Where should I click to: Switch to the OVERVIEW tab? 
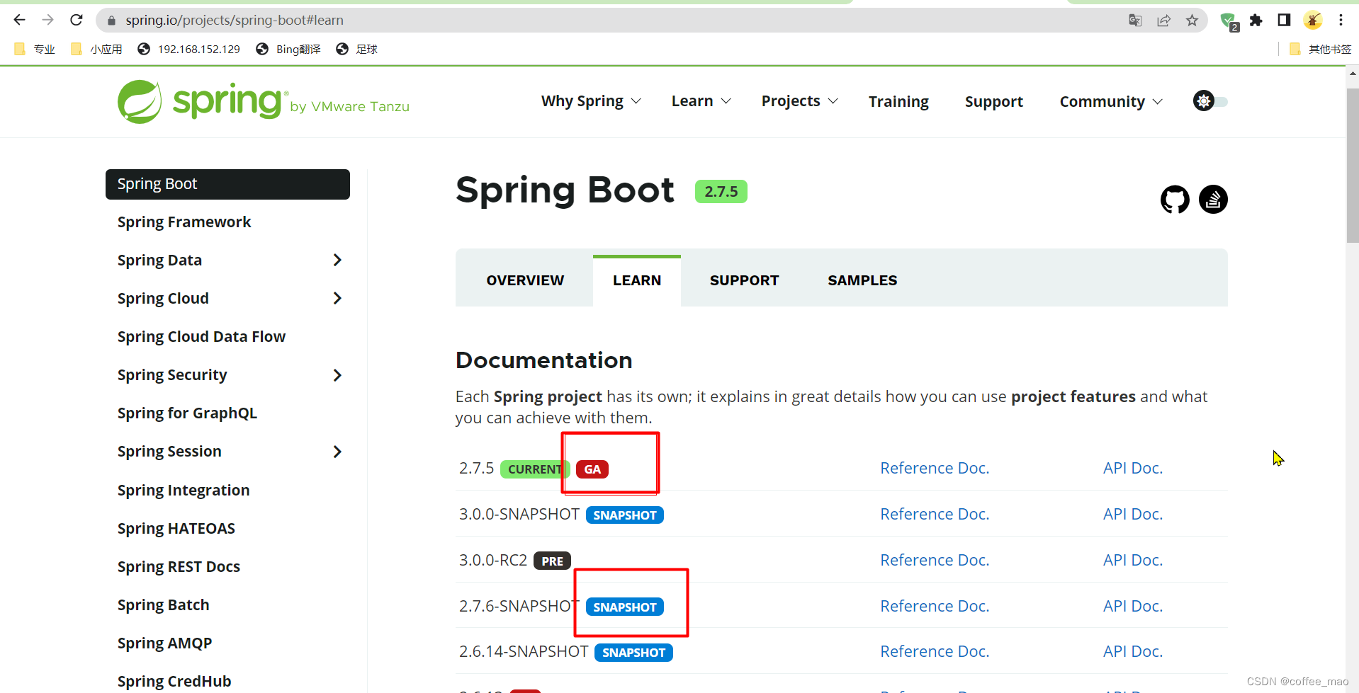pos(525,280)
